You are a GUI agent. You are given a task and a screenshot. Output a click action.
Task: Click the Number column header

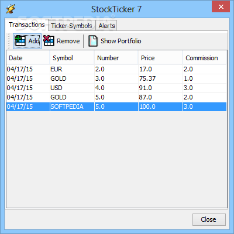[116, 58]
